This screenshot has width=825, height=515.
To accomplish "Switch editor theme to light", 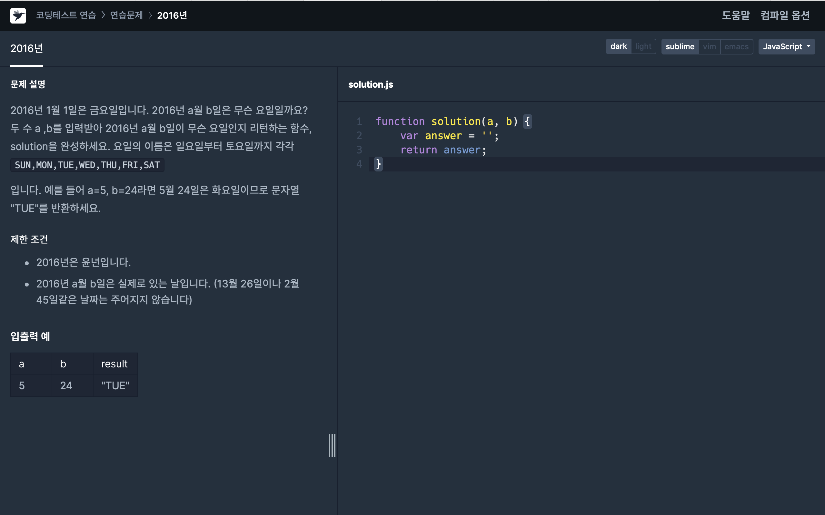I will (x=643, y=47).
